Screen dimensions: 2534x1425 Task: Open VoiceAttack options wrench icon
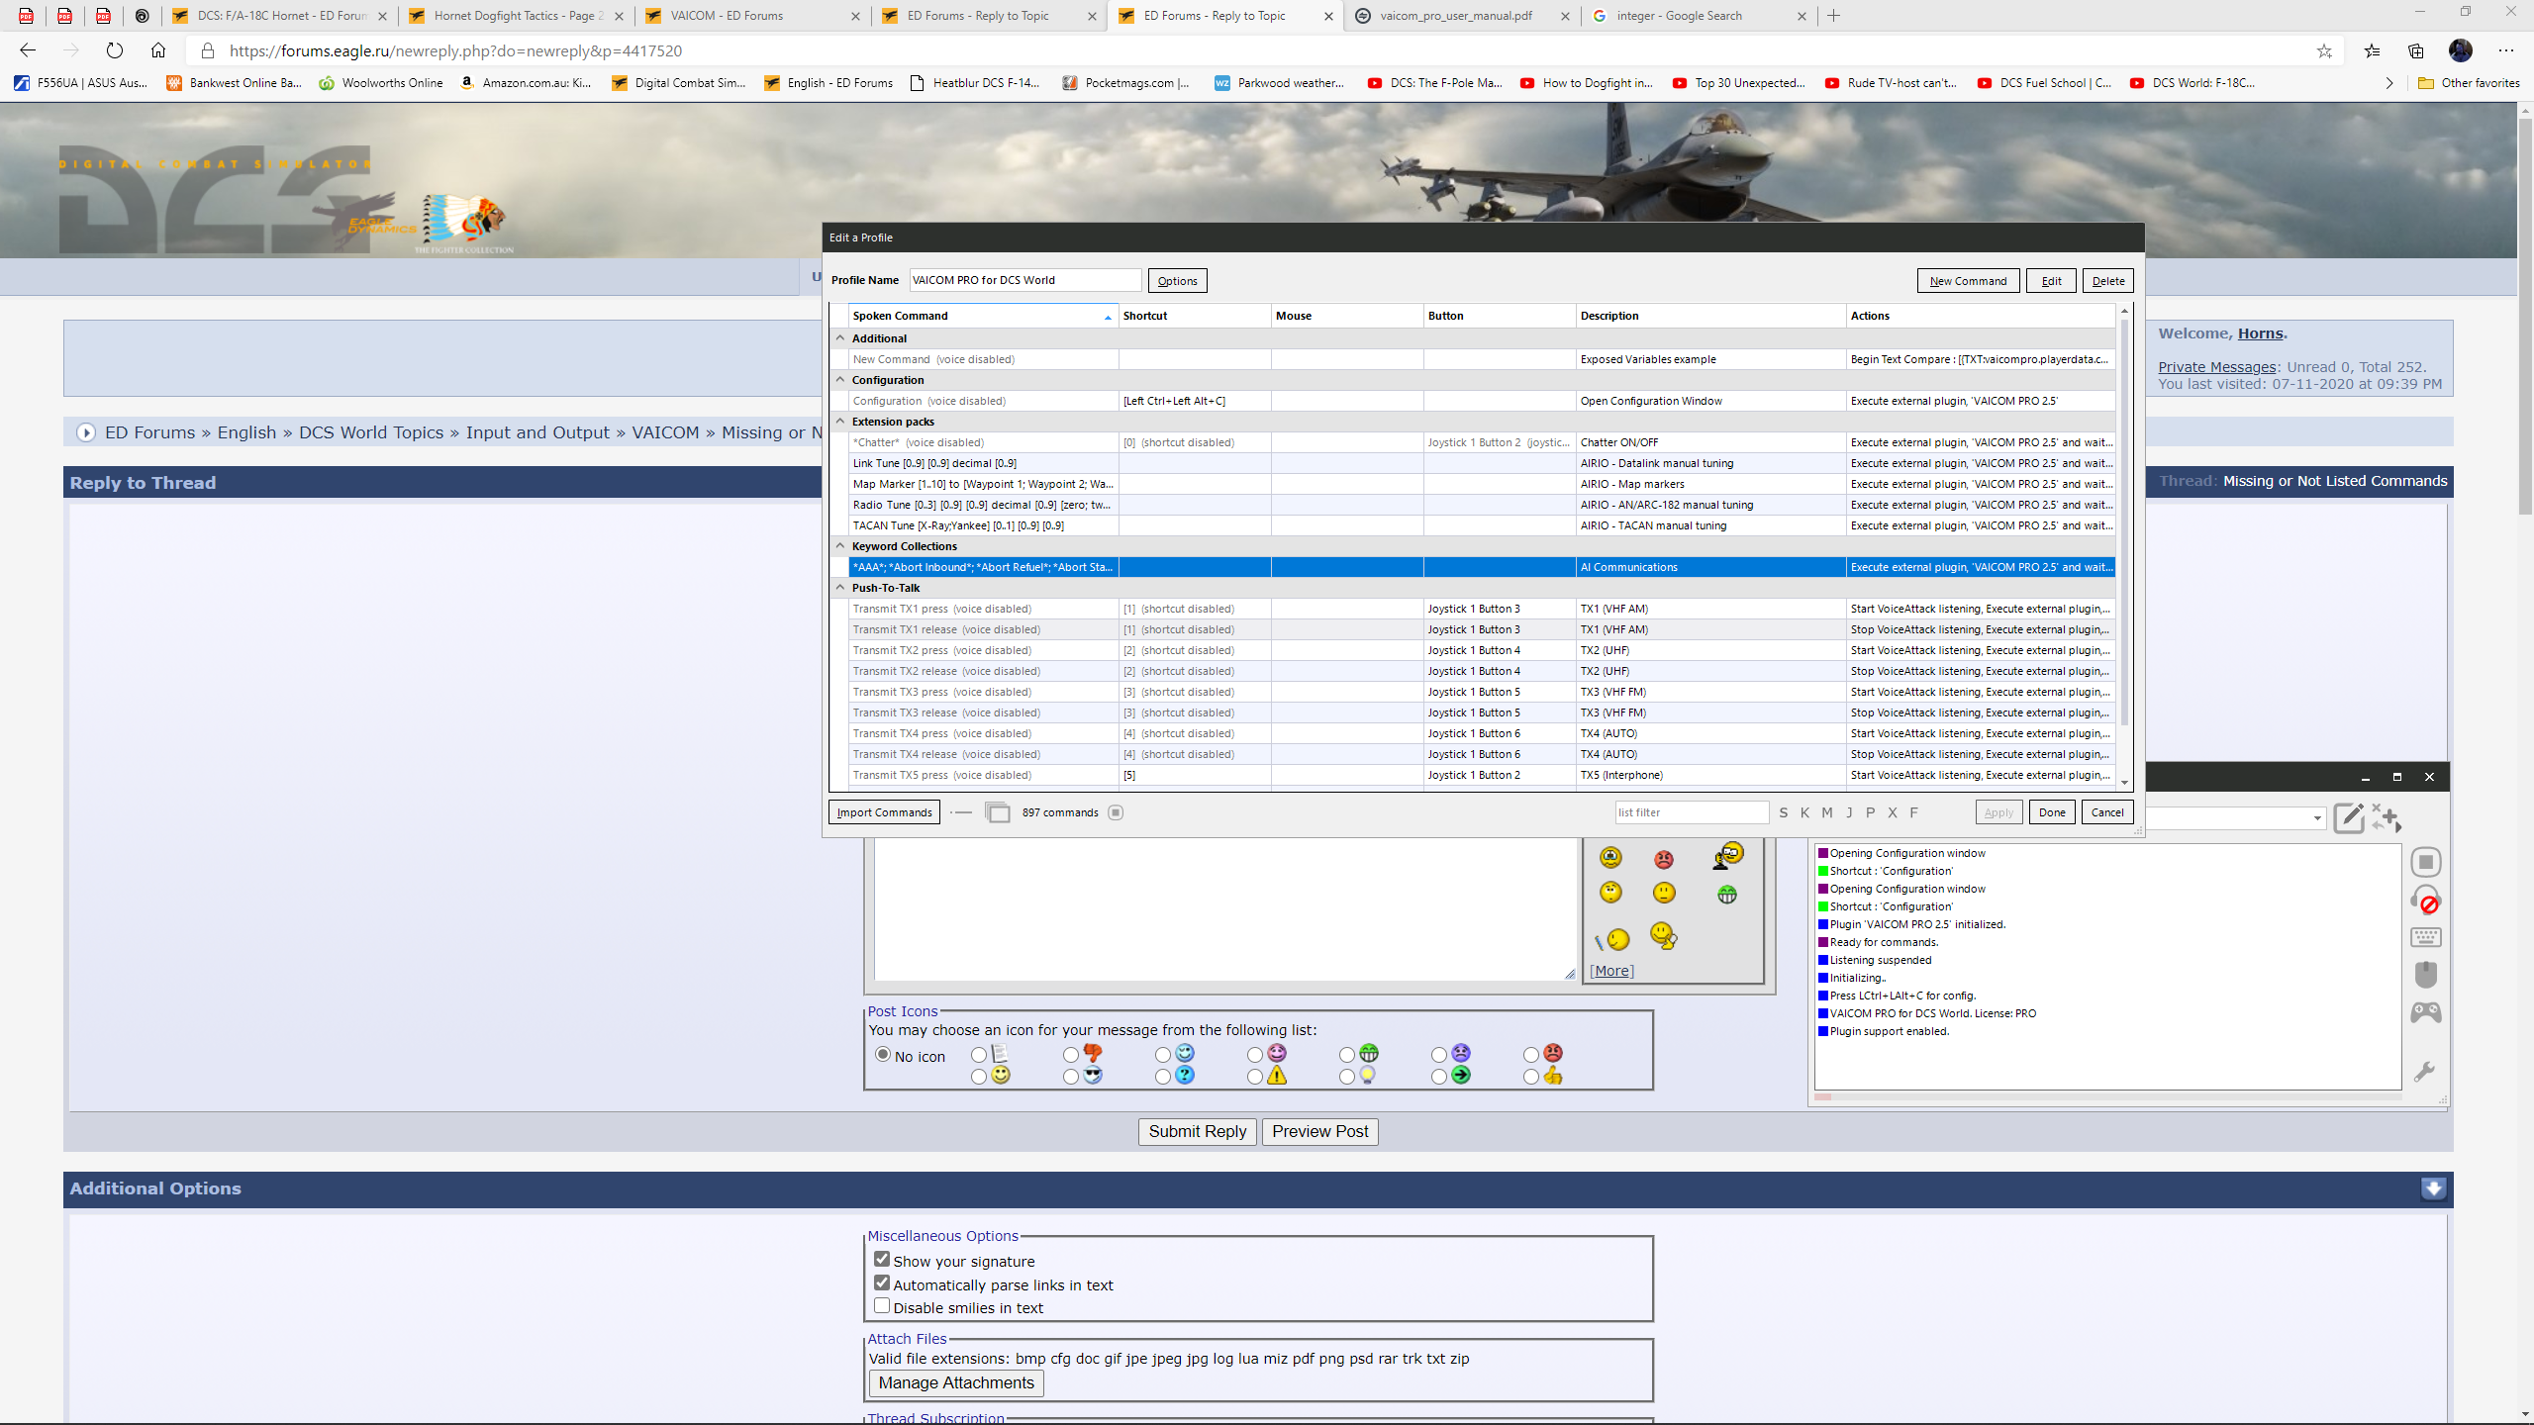click(x=2424, y=1072)
